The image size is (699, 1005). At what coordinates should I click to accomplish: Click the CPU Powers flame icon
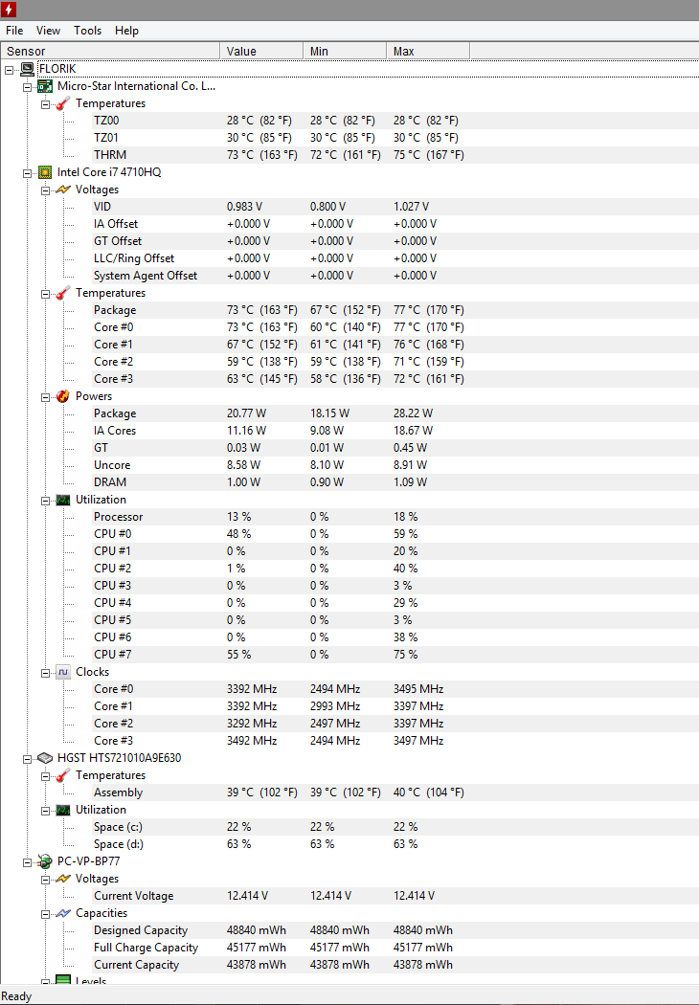(63, 396)
